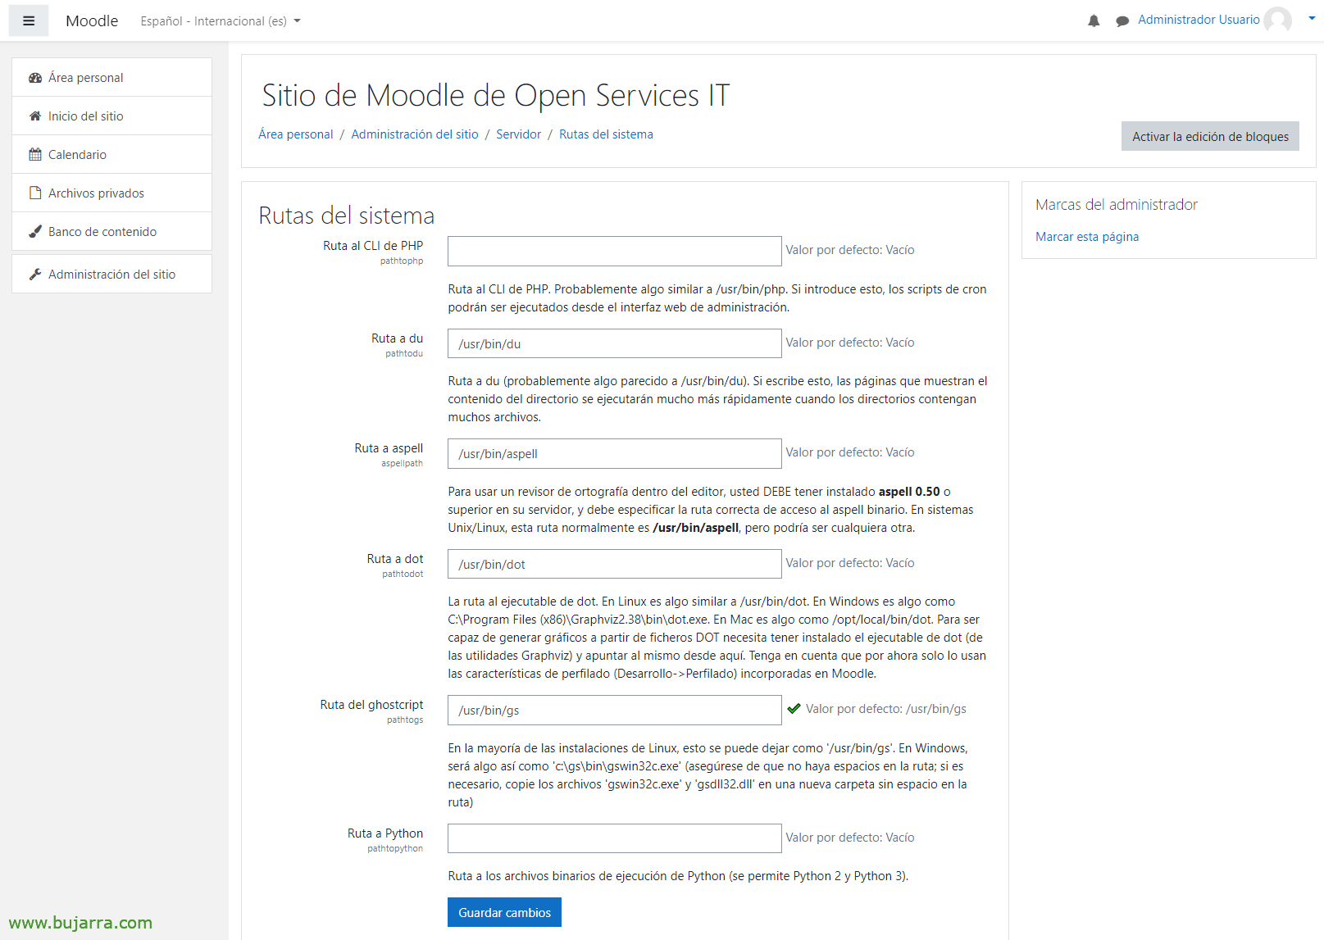Click Área personal breadcrumb link
This screenshot has width=1324, height=940.
296,134
